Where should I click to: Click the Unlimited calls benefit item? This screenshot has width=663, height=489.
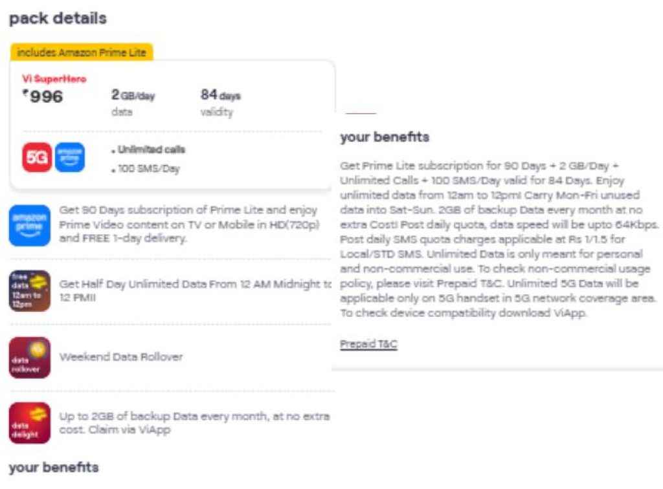[151, 149]
